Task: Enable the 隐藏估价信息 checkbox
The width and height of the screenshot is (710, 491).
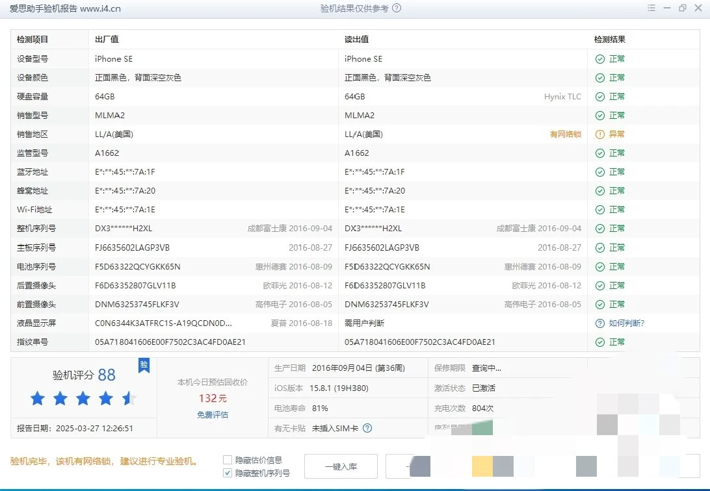Action: [228, 460]
